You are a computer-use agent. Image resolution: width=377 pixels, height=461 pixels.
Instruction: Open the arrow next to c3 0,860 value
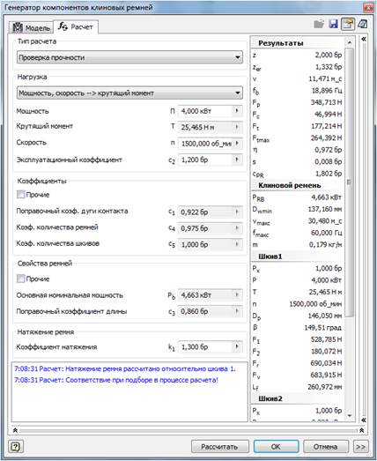pos(237,311)
